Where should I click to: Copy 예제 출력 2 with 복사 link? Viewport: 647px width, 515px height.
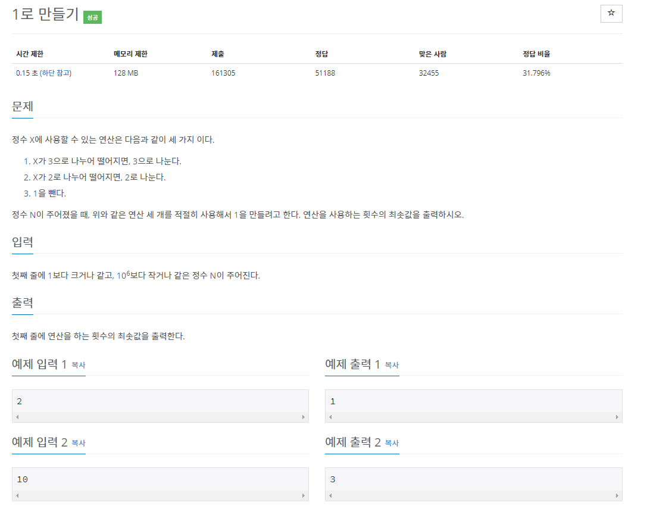tap(392, 443)
